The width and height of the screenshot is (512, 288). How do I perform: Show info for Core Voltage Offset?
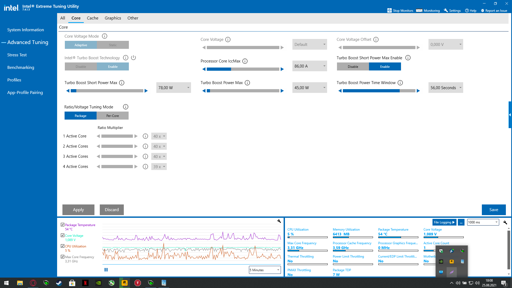[x=376, y=40]
